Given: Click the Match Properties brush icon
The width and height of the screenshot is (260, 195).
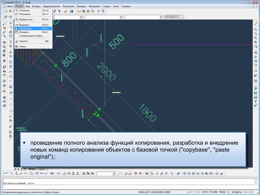Looking at the screenshot, I should click(66, 11).
